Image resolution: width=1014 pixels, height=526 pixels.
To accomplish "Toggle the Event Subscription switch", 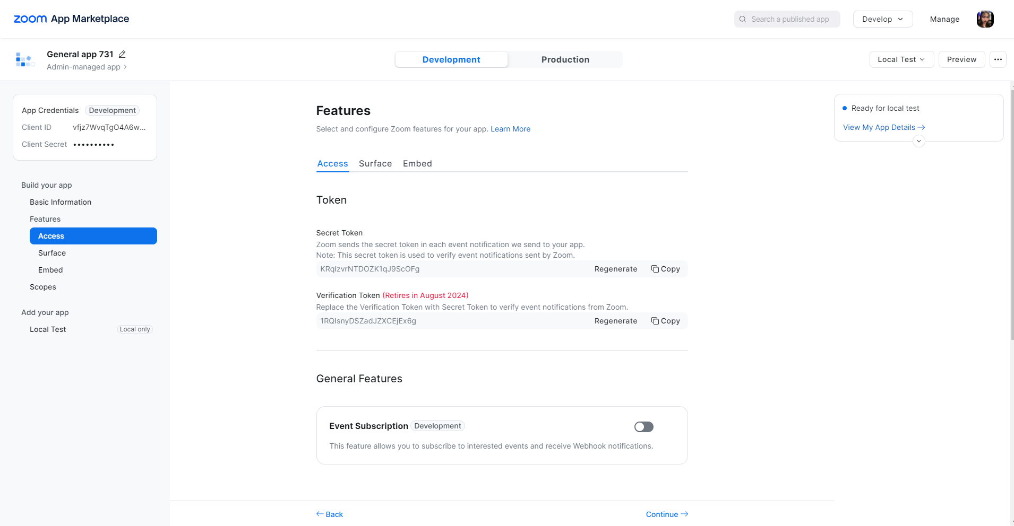I will coord(644,427).
